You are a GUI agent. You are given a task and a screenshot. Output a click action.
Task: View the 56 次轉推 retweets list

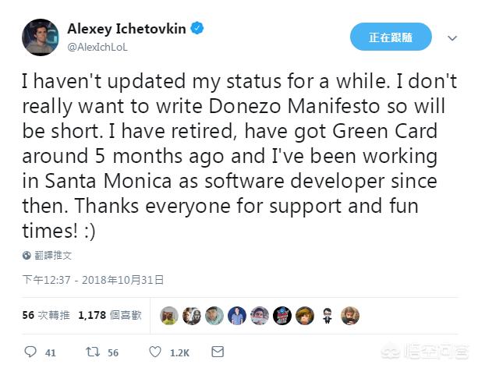point(45,315)
